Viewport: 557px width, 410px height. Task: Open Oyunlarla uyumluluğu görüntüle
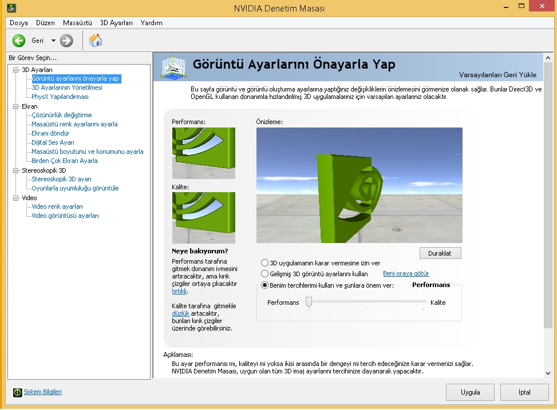(76, 189)
